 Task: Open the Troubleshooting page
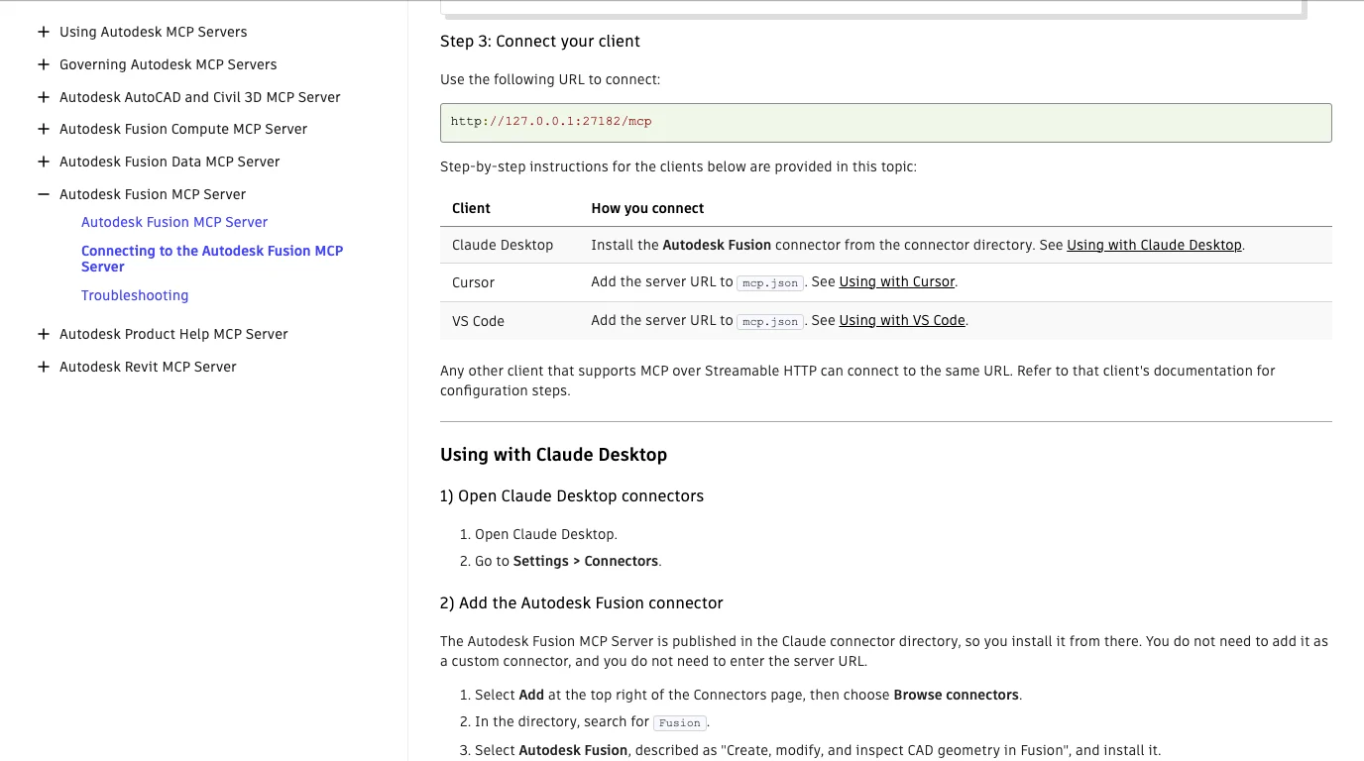coord(135,295)
